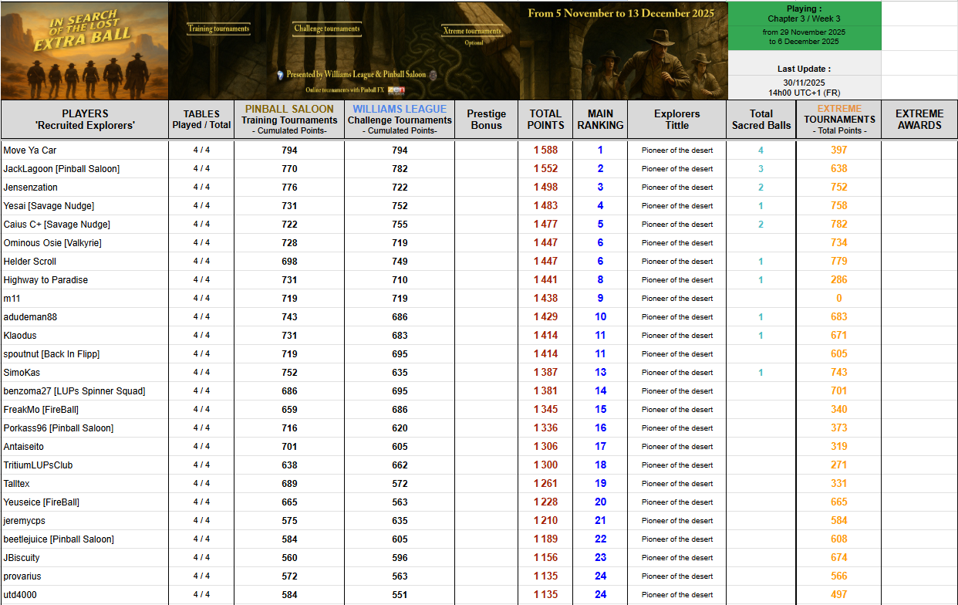958x605 pixels.
Task: Open the Training tournaments banner label
Action: [x=218, y=29]
